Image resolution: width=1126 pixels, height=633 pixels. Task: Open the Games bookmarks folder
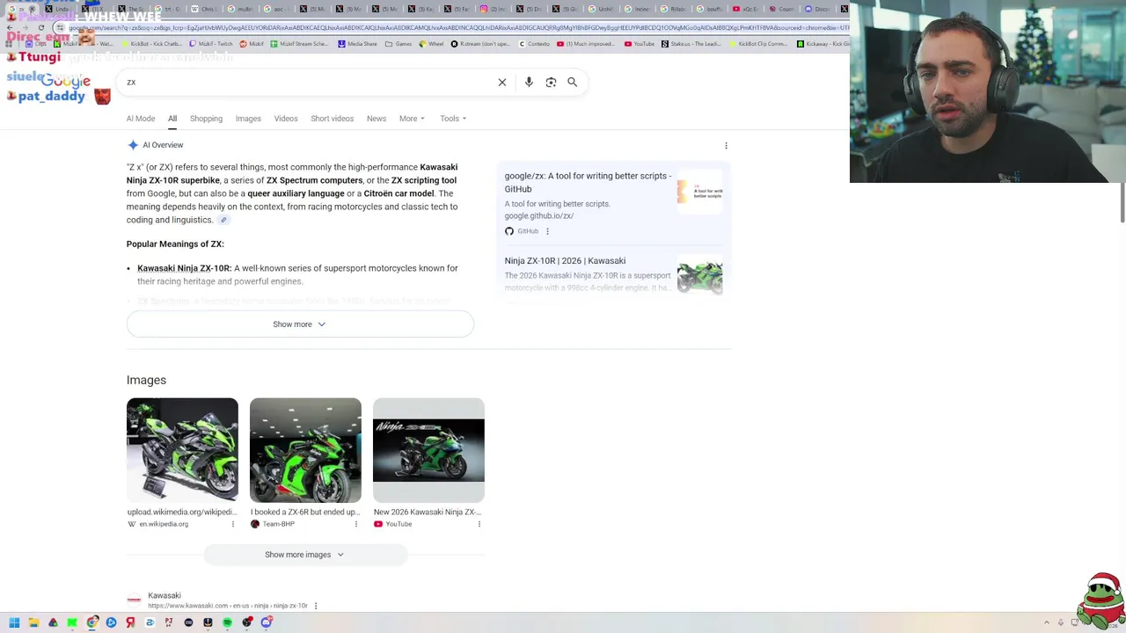[399, 44]
